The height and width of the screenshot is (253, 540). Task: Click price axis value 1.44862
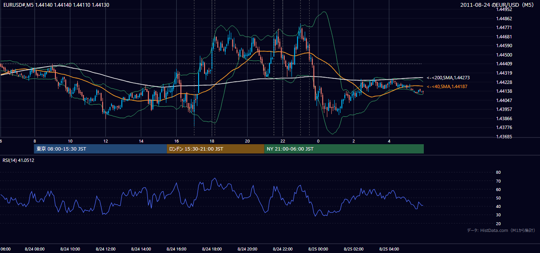[505, 19]
